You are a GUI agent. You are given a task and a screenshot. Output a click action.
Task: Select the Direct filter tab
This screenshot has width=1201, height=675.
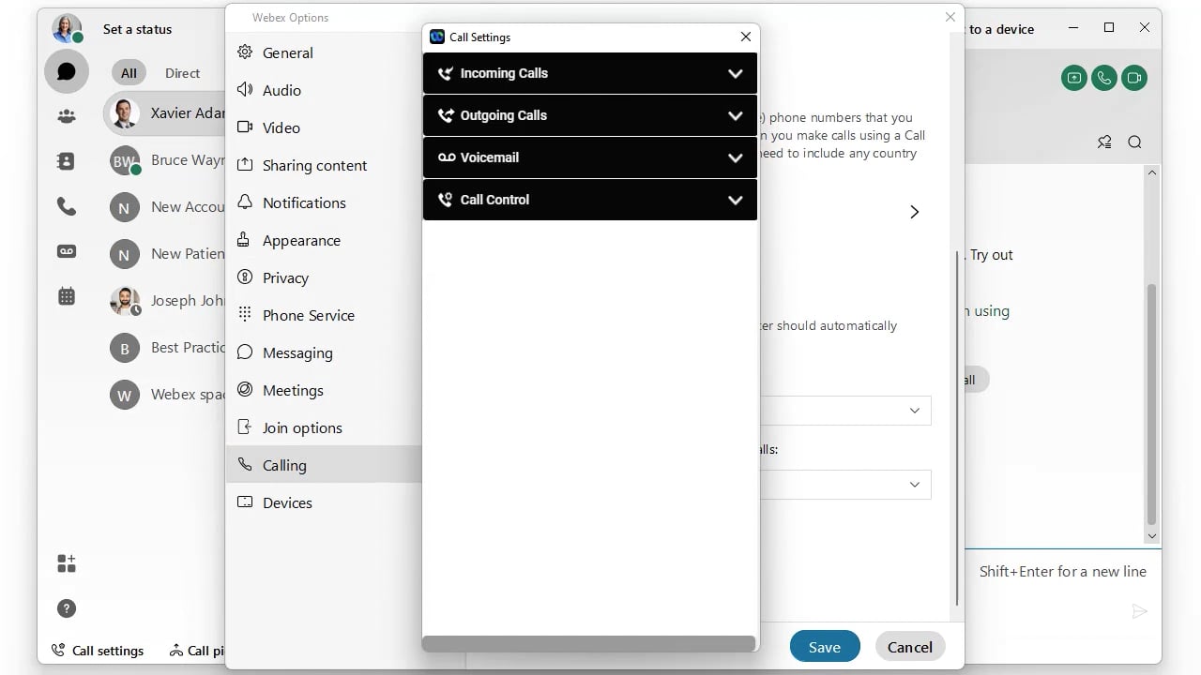click(x=182, y=73)
